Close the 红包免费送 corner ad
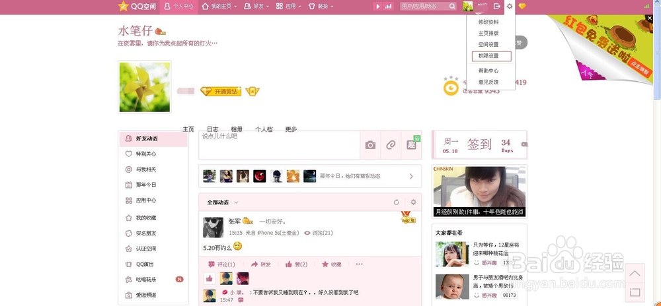The width and height of the screenshot is (661, 306). coord(649,18)
